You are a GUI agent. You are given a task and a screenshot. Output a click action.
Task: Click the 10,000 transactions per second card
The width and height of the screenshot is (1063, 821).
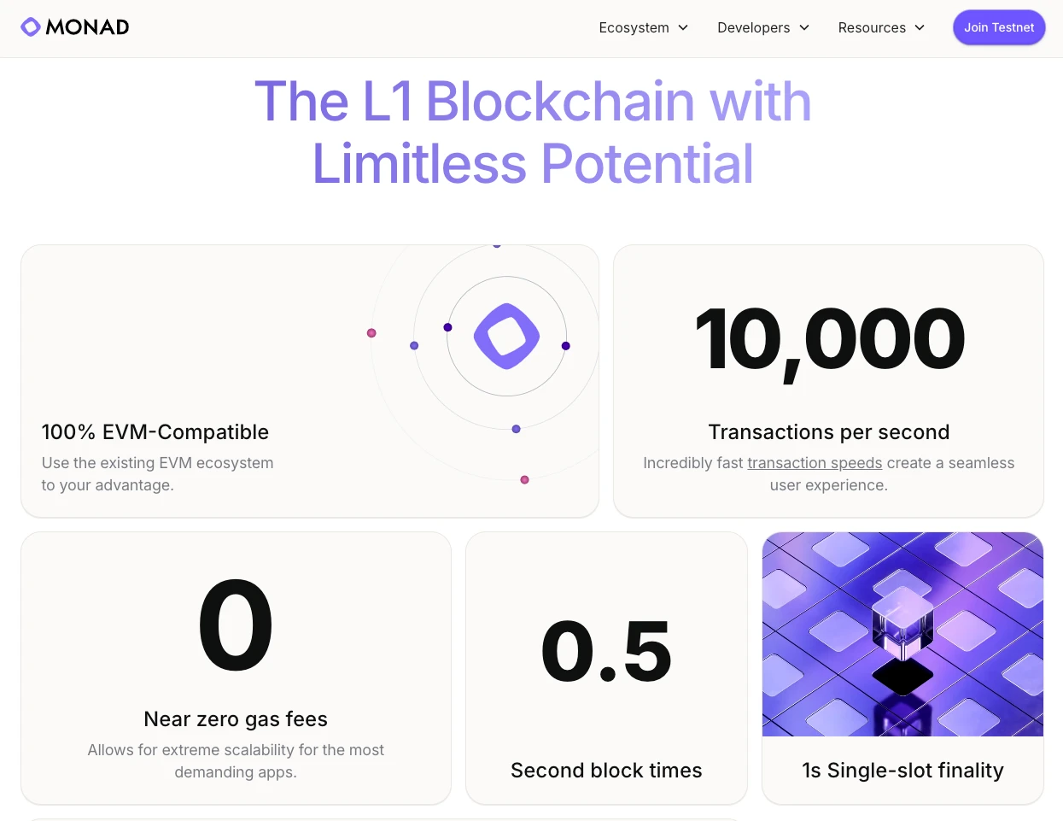coord(828,380)
